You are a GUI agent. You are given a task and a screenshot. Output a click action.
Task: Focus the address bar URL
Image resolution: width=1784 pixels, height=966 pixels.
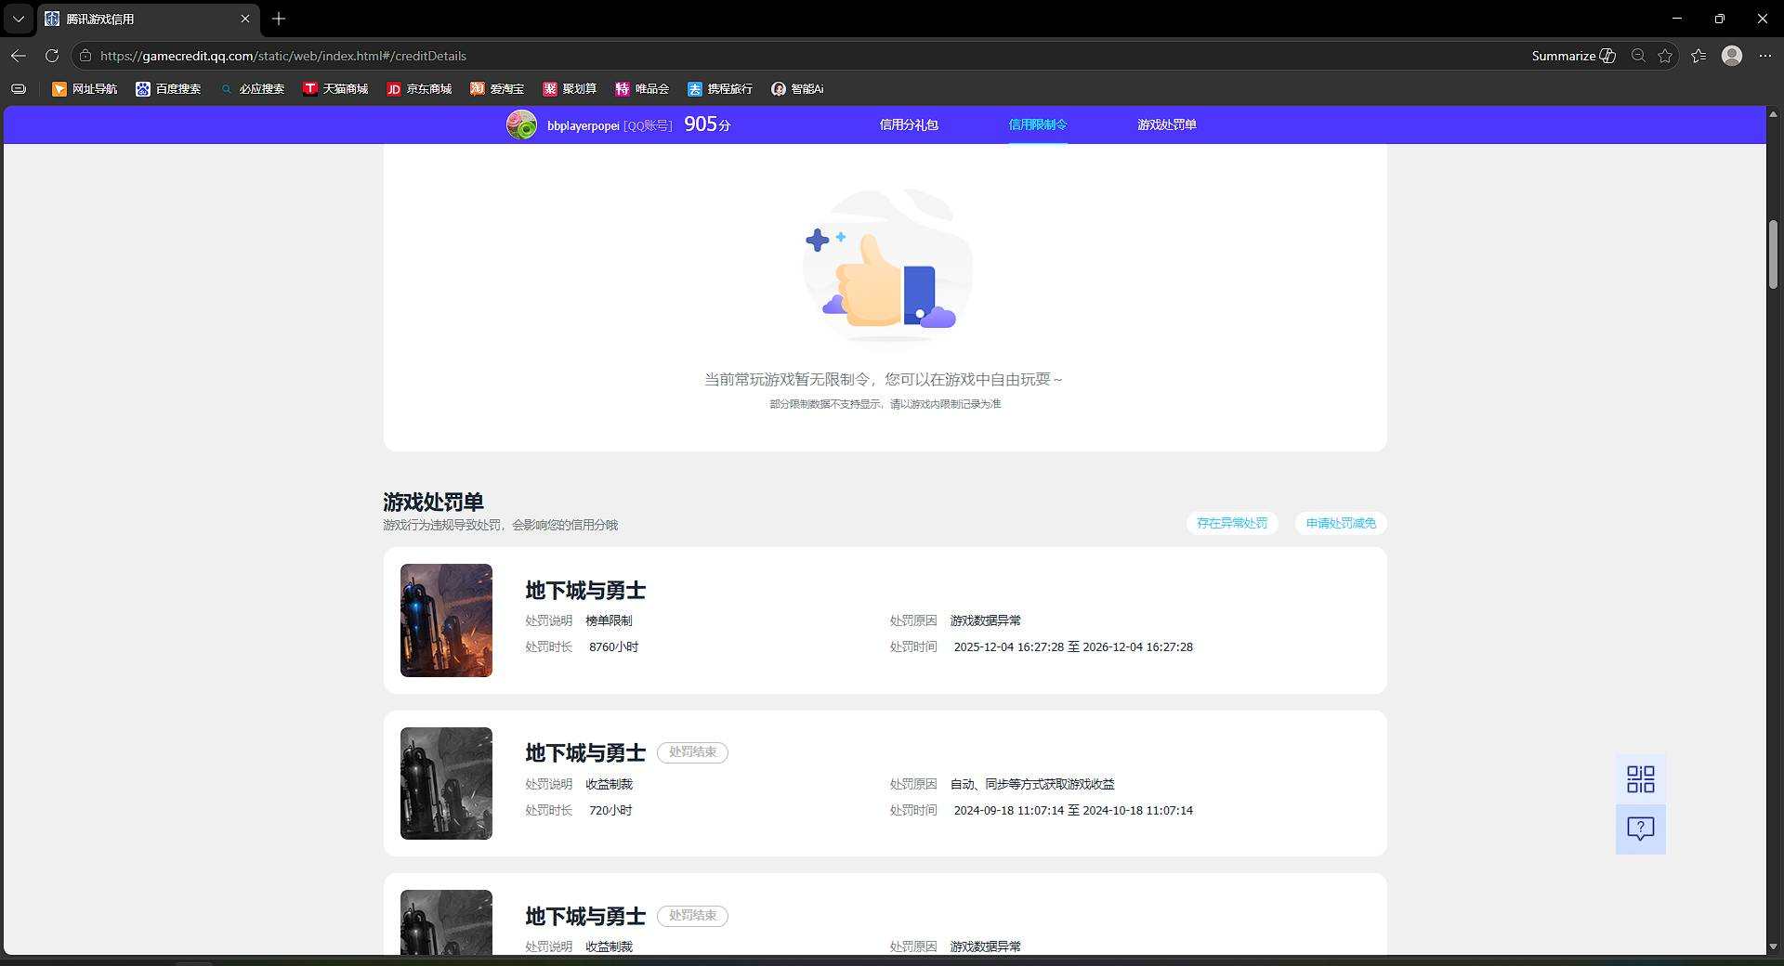click(x=283, y=56)
